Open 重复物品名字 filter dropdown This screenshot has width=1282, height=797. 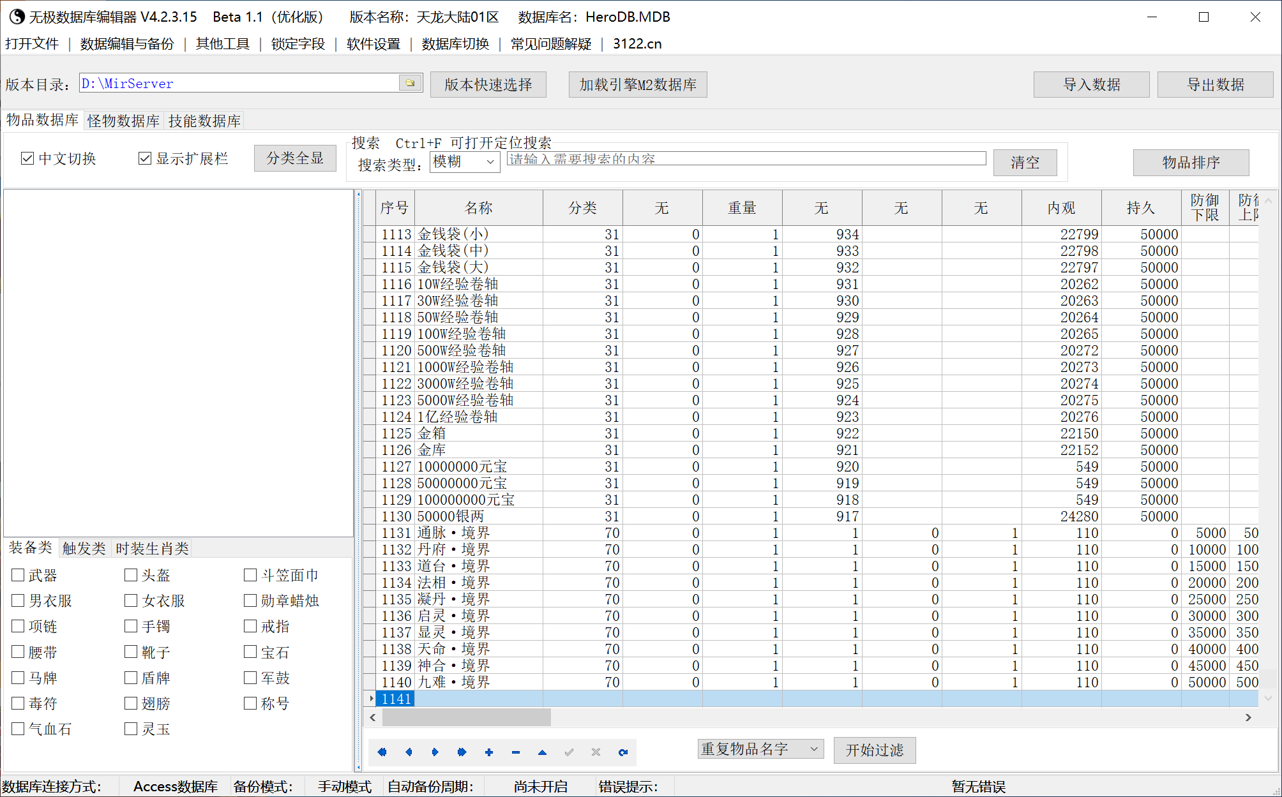click(x=760, y=749)
